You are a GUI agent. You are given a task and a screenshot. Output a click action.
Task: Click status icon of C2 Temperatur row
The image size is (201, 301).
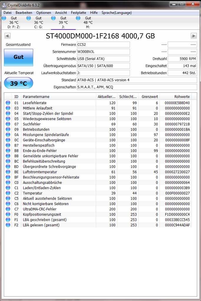pyautogui.click(x=8, y=193)
